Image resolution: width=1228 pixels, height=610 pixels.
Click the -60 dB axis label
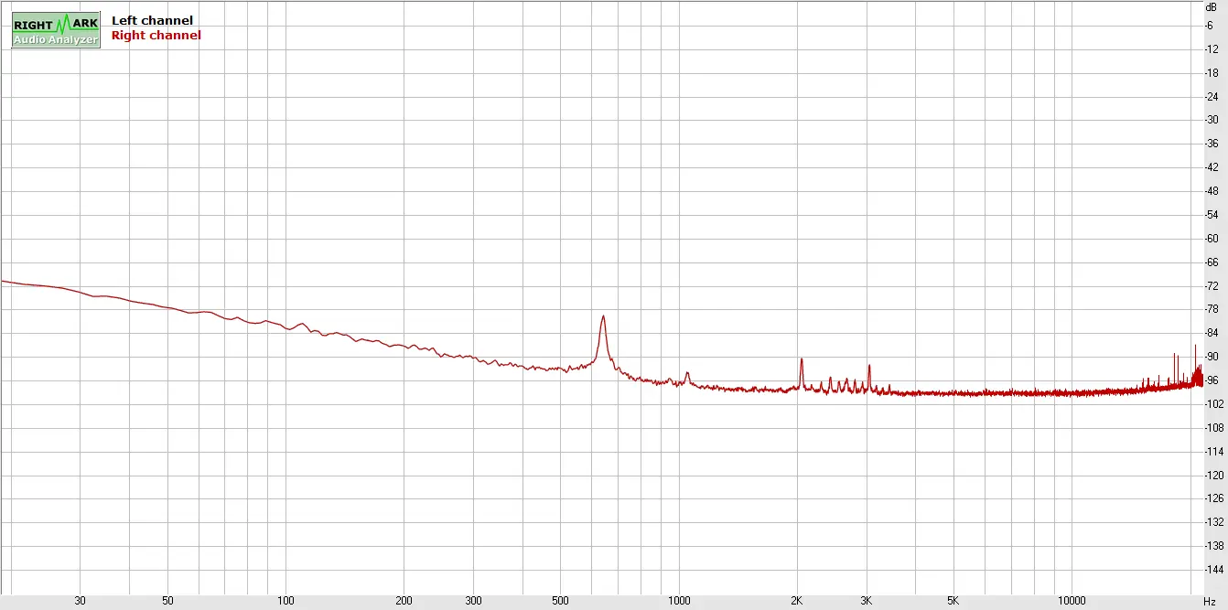coord(1212,239)
